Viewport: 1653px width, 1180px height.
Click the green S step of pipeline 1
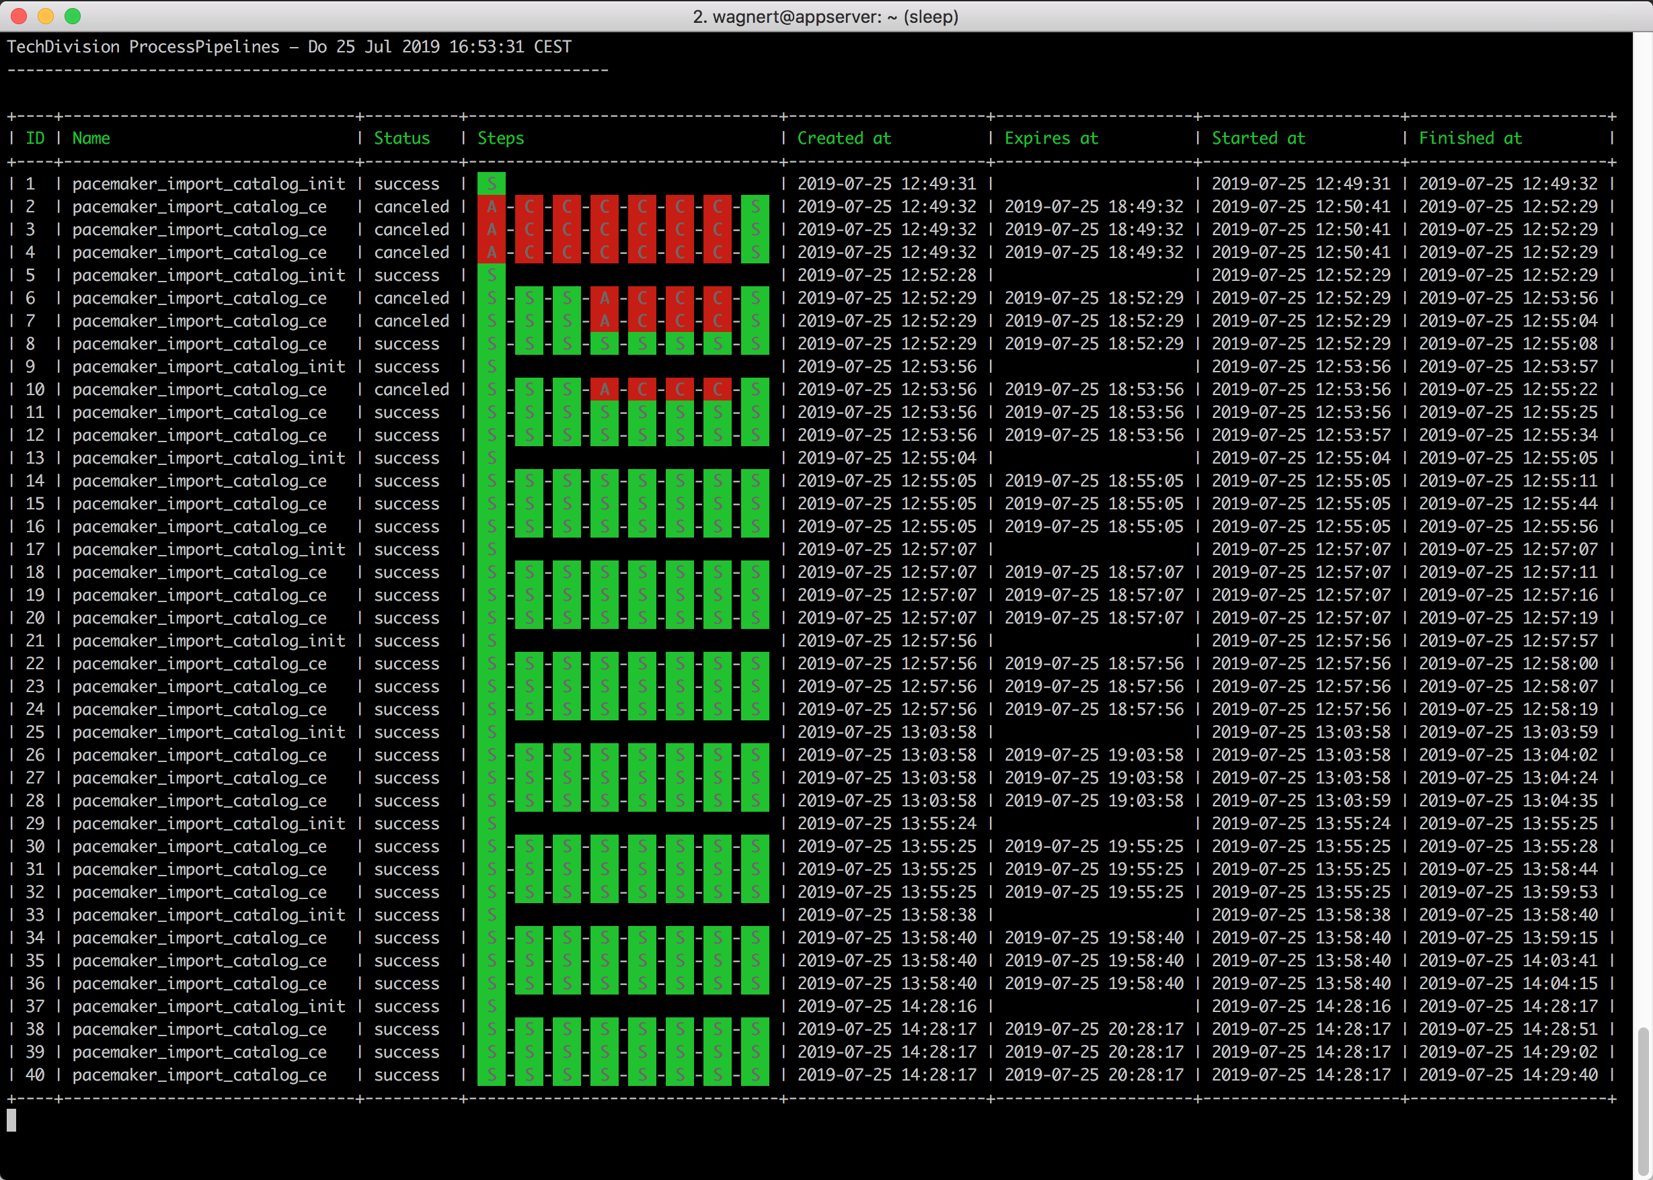(x=492, y=184)
